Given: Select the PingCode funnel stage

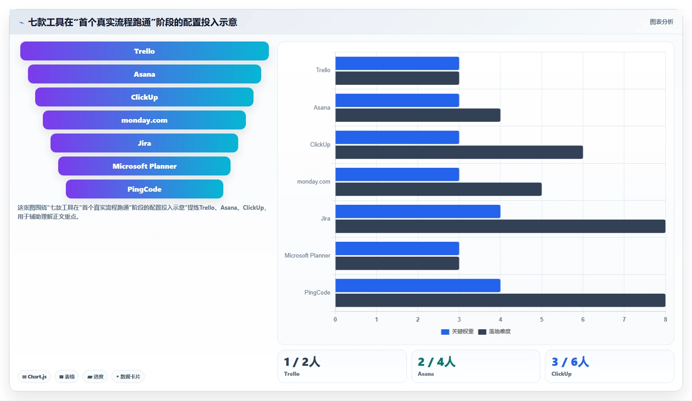Looking at the screenshot, I should coord(144,189).
